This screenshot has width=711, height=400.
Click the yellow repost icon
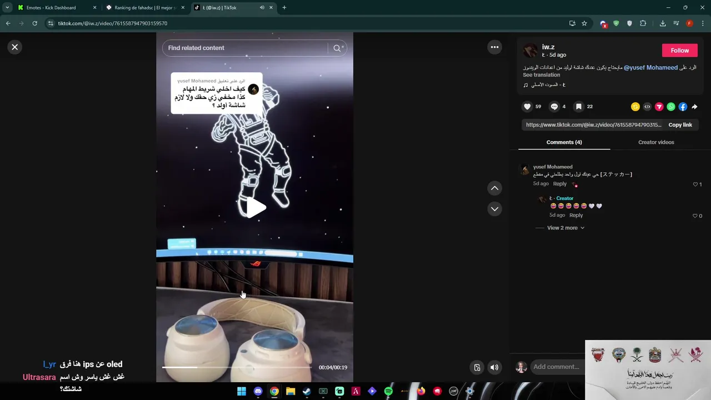[635, 107]
